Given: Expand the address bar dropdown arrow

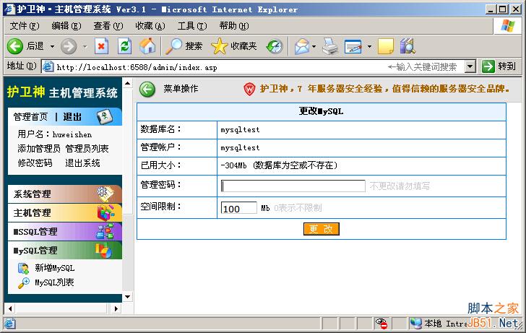Looking at the screenshot, I should pos(470,66).
